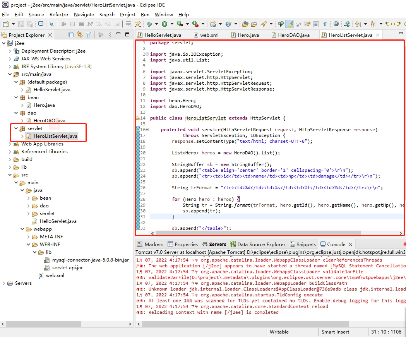406x337 pixels.
Task: Open the Run dropdown arrow
Action: click(172, 24)
